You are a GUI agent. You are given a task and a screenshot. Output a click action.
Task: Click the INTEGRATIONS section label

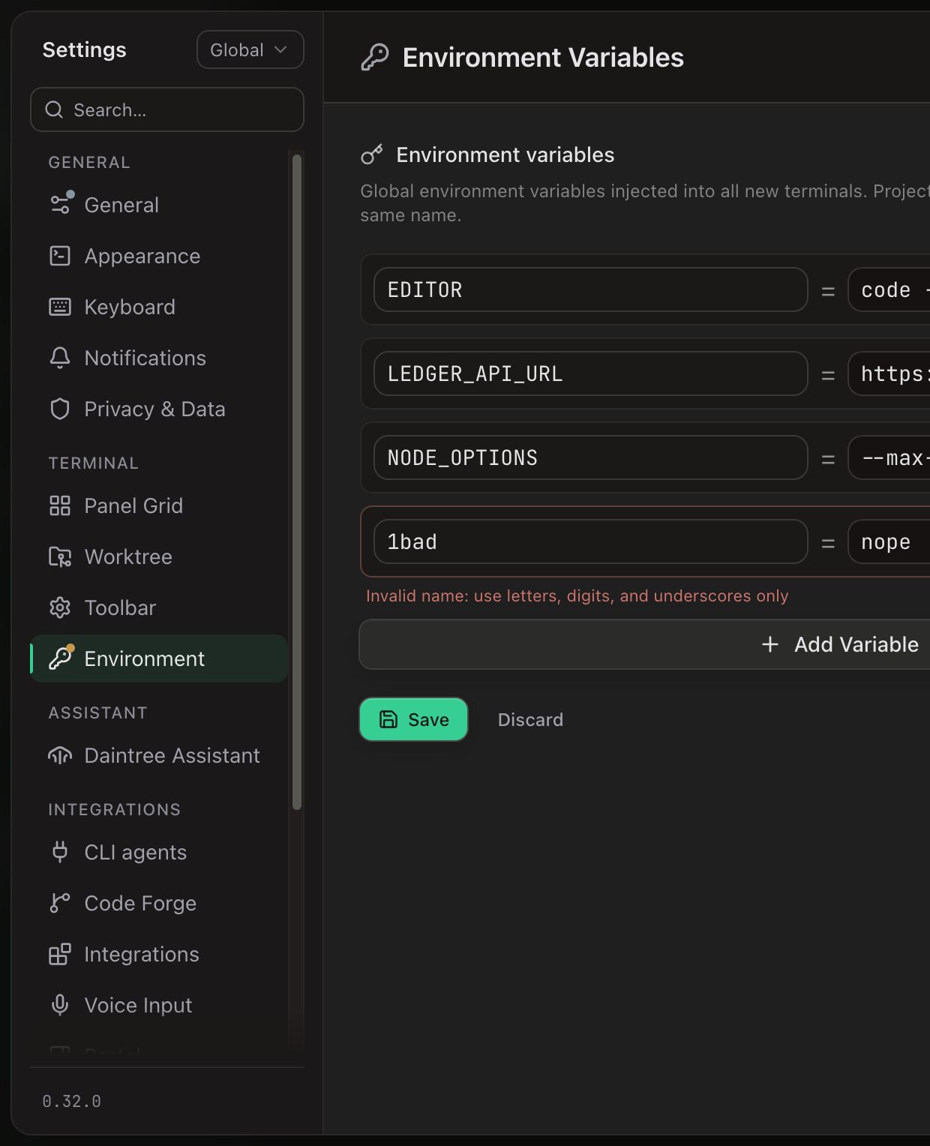[115, 809]
